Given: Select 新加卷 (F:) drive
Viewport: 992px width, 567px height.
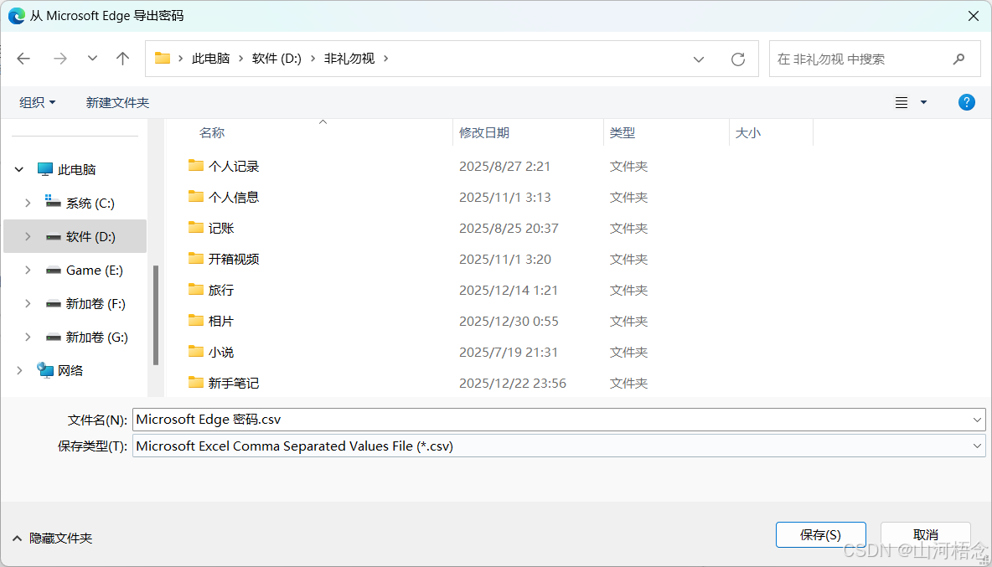Looking at the screenshot, I should [x=96, y=303].
